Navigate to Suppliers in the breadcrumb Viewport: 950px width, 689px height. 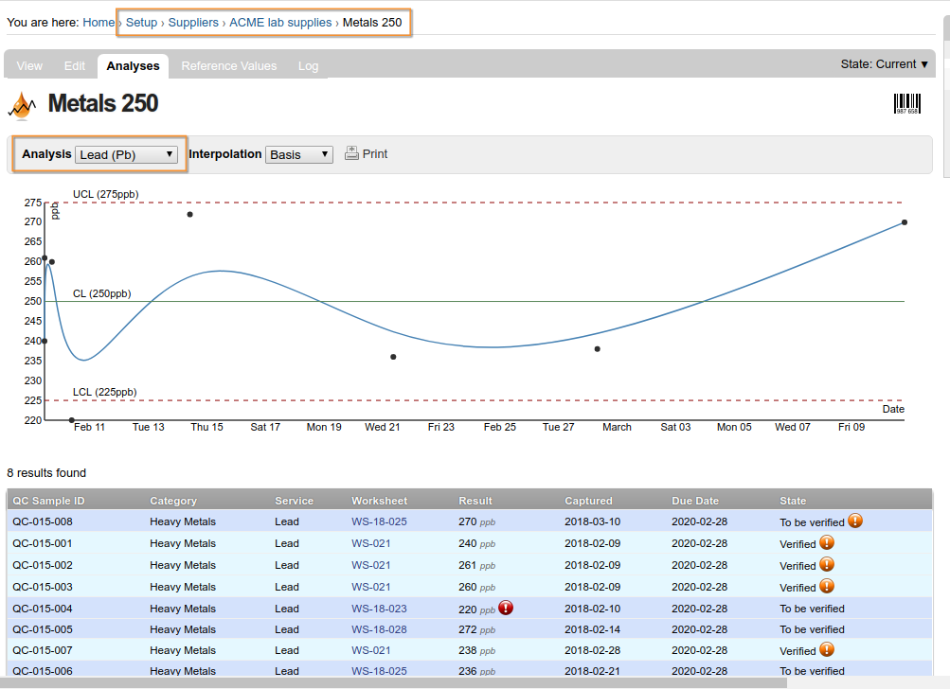(193, 22)
